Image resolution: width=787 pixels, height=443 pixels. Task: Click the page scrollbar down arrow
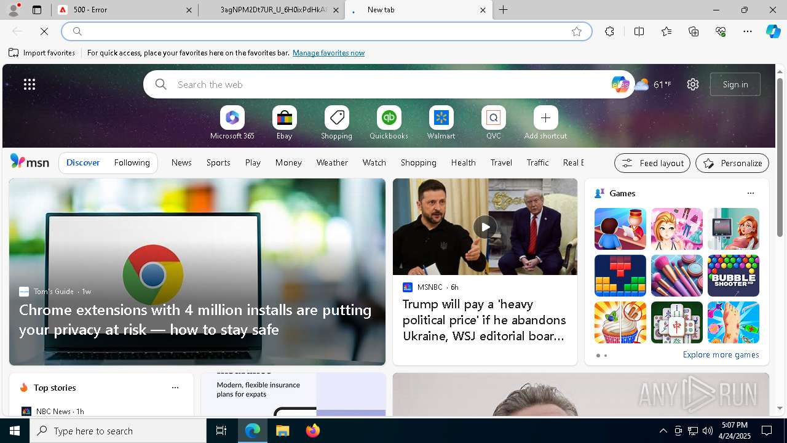[780, 408]
